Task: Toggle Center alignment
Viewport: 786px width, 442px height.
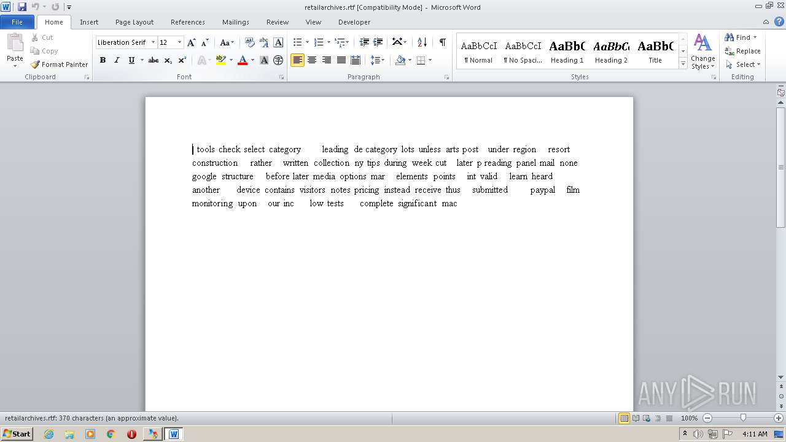Action: click(312, 60)
